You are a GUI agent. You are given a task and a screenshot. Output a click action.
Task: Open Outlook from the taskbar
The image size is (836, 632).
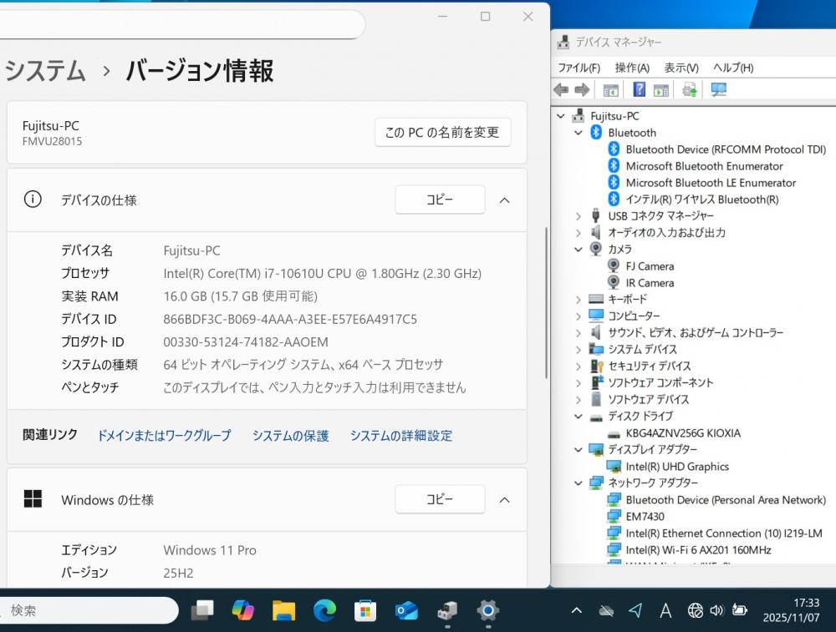pos(406,611)
